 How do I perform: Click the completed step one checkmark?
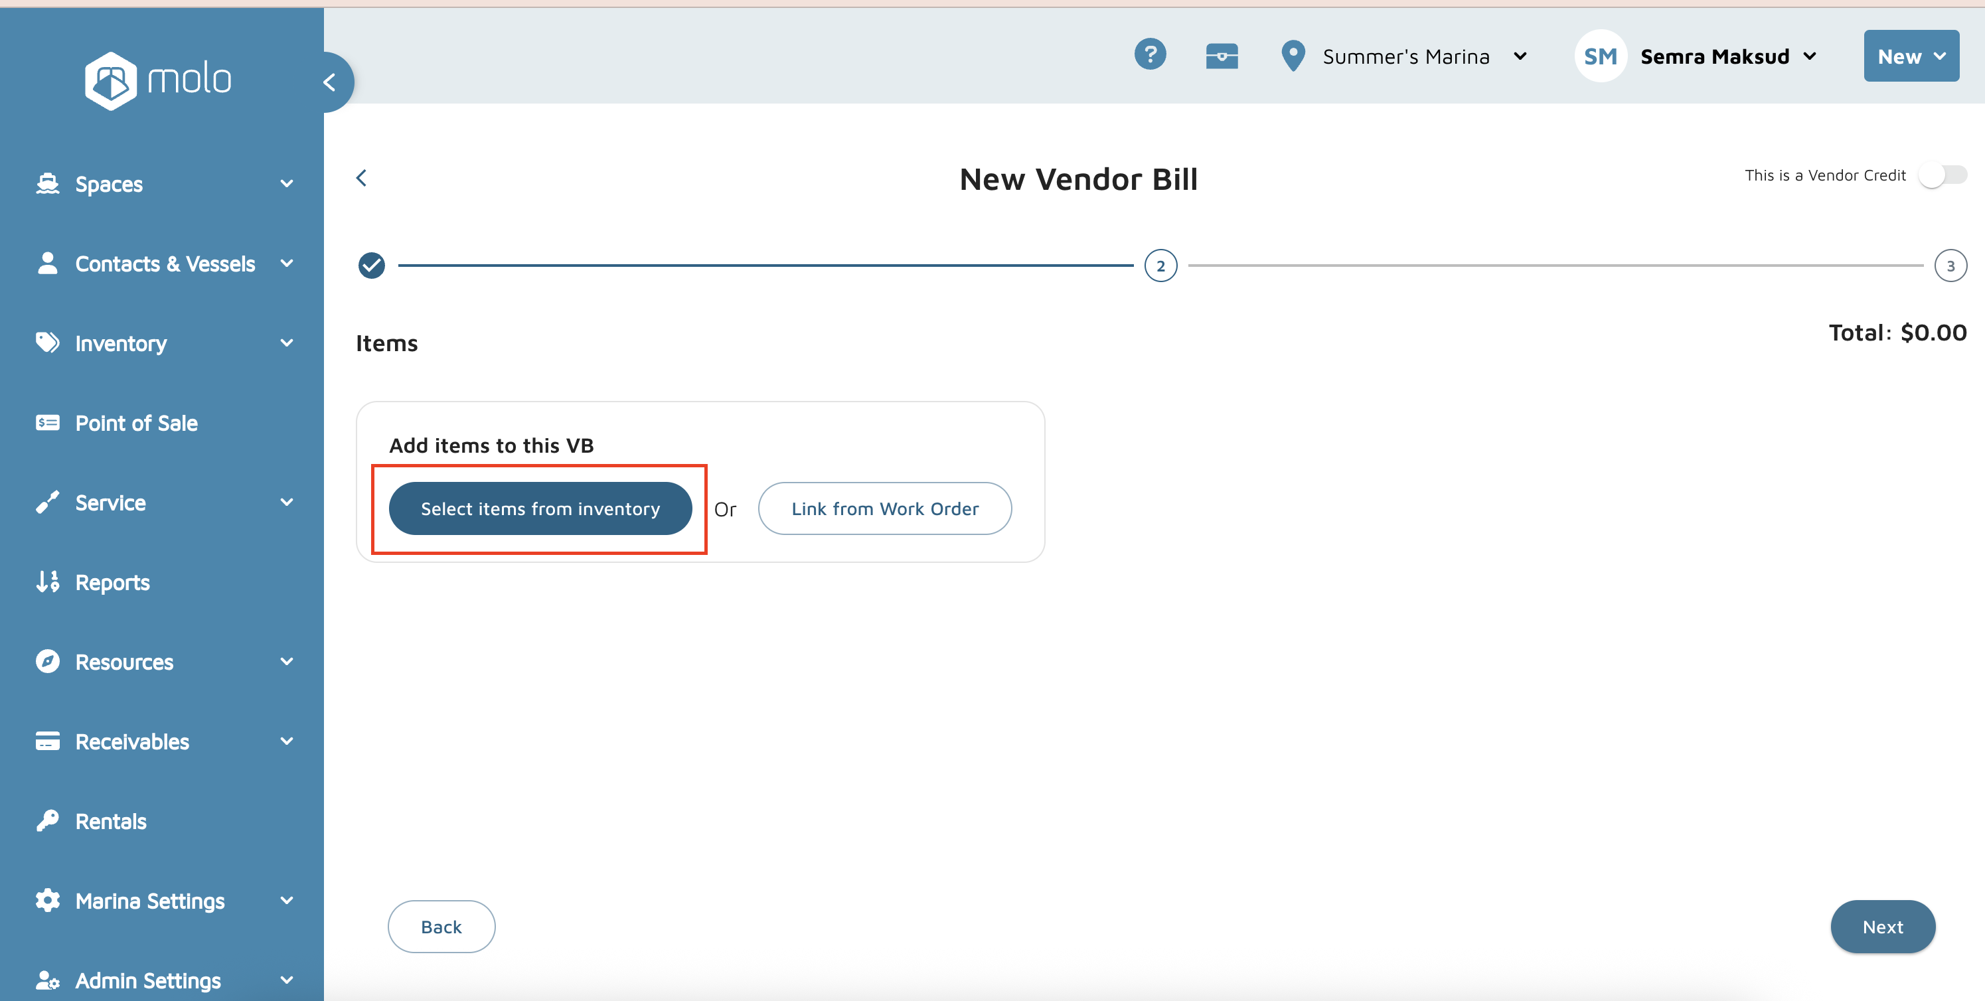(x=371, y=265)
